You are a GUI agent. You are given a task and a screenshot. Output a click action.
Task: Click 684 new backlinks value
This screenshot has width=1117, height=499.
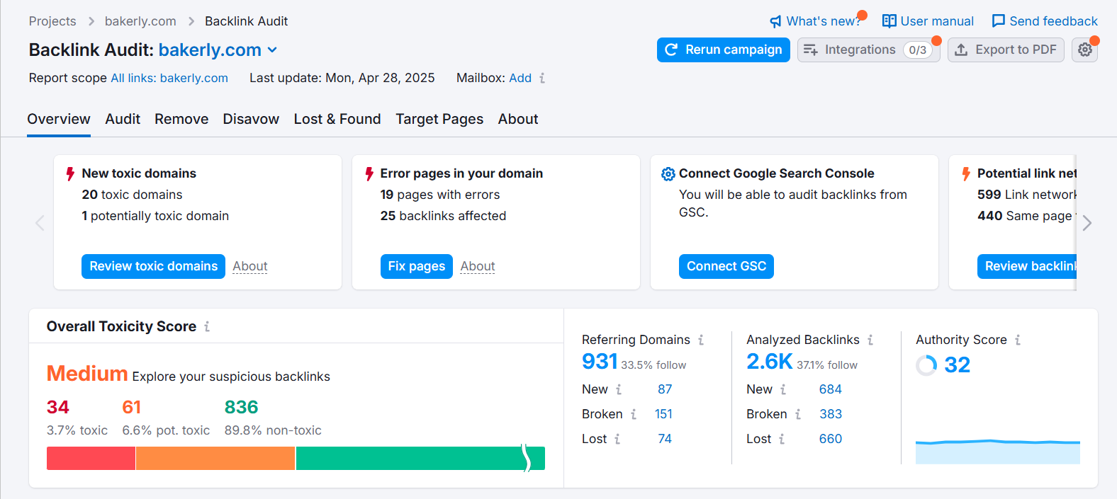831,389
